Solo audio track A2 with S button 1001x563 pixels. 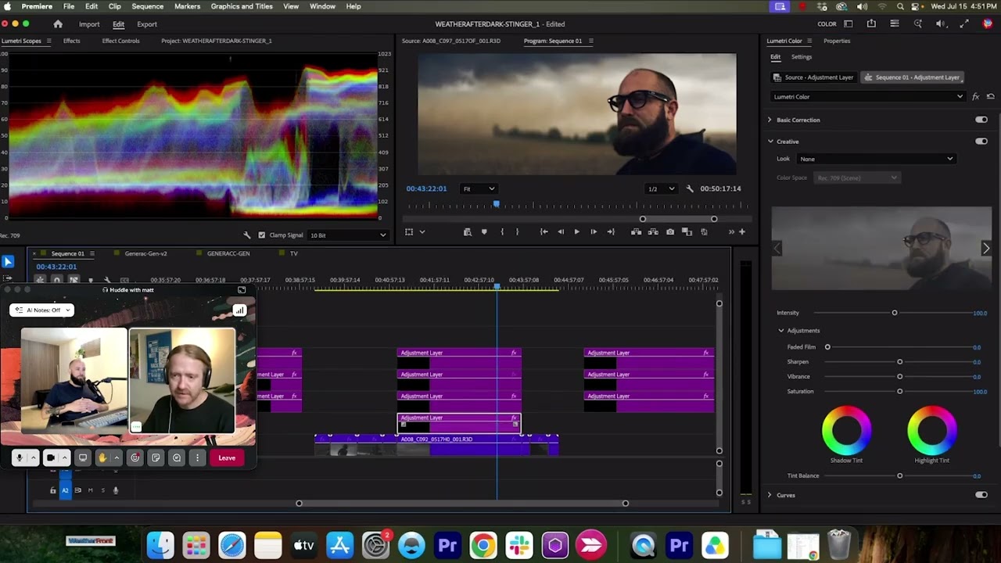pos(102,490)
